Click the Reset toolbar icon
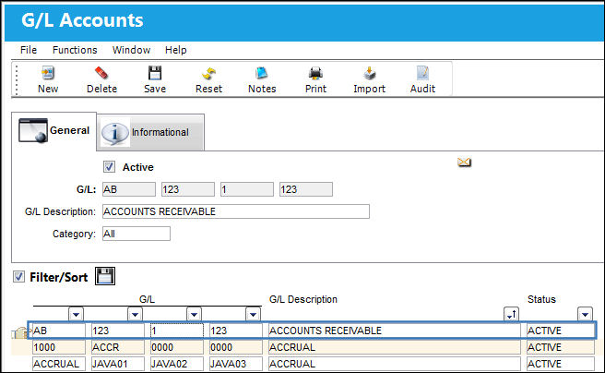 [x=208, y=73]
